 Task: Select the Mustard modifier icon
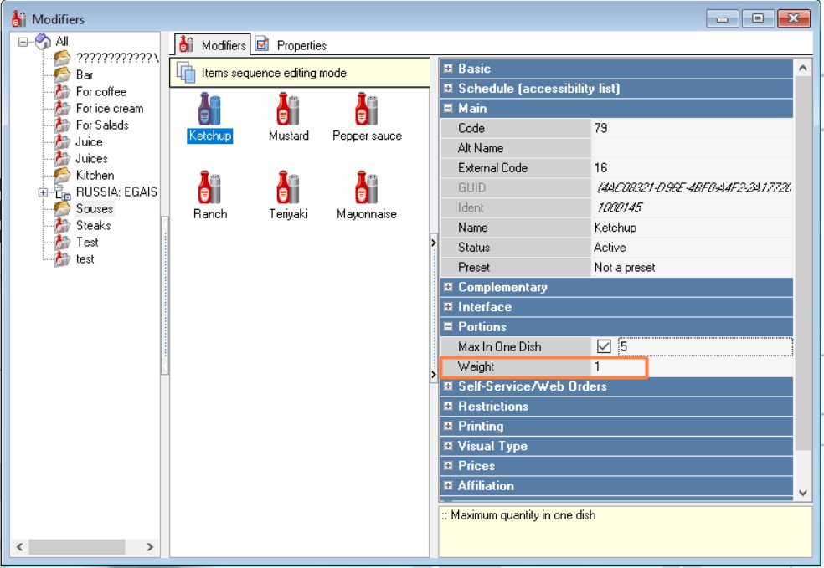(x=288, y=109)
